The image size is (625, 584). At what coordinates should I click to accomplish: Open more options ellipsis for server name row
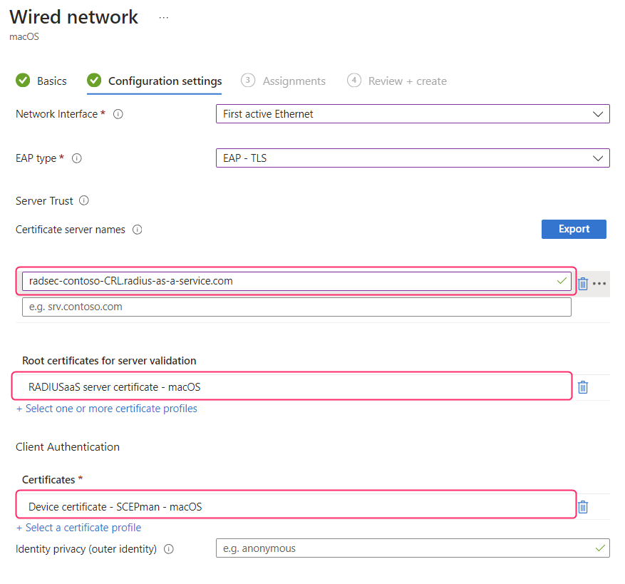(599, 283)
